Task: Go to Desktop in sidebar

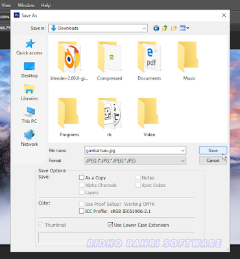Action: (29, 70)
